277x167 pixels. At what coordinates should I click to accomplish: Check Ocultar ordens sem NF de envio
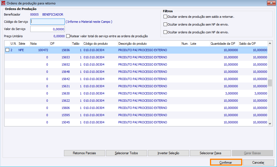click(165, 24)
